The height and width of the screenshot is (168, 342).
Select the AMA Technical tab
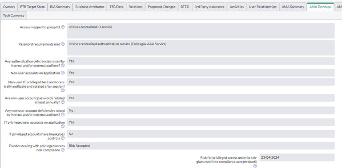coord(320,7)
